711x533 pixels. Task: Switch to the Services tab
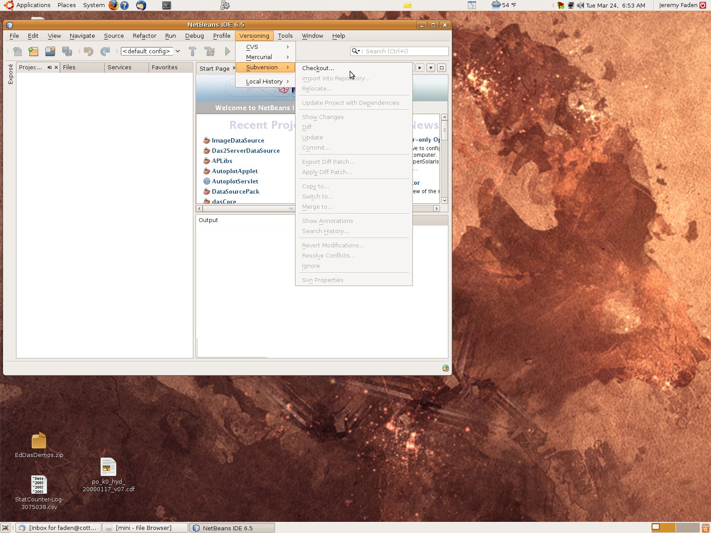pyautogui.click(x=119, y=67)
